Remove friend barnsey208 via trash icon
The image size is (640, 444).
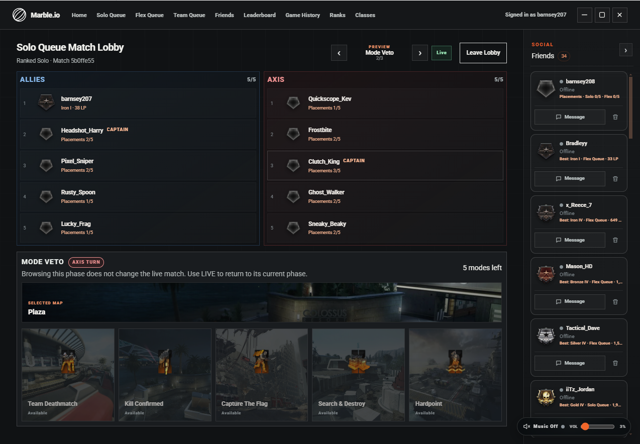(x=615, y=117)
